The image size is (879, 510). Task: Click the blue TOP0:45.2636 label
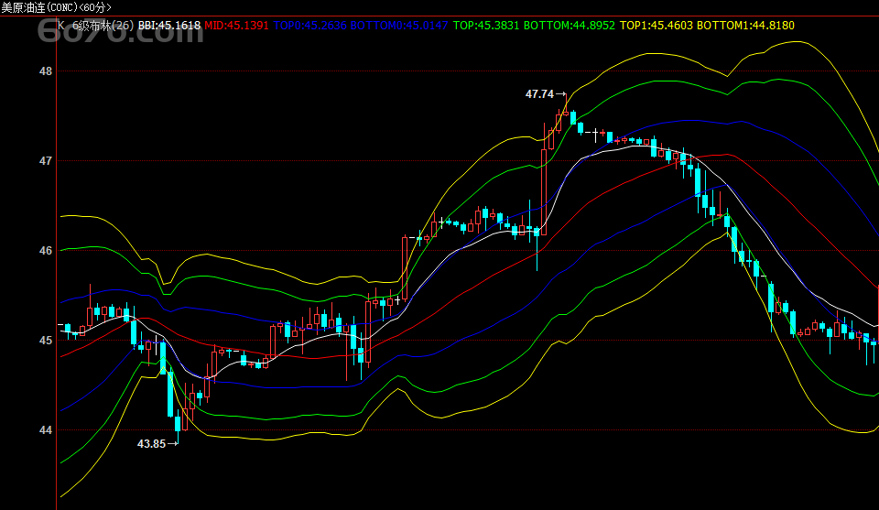[x=310, y=26]
